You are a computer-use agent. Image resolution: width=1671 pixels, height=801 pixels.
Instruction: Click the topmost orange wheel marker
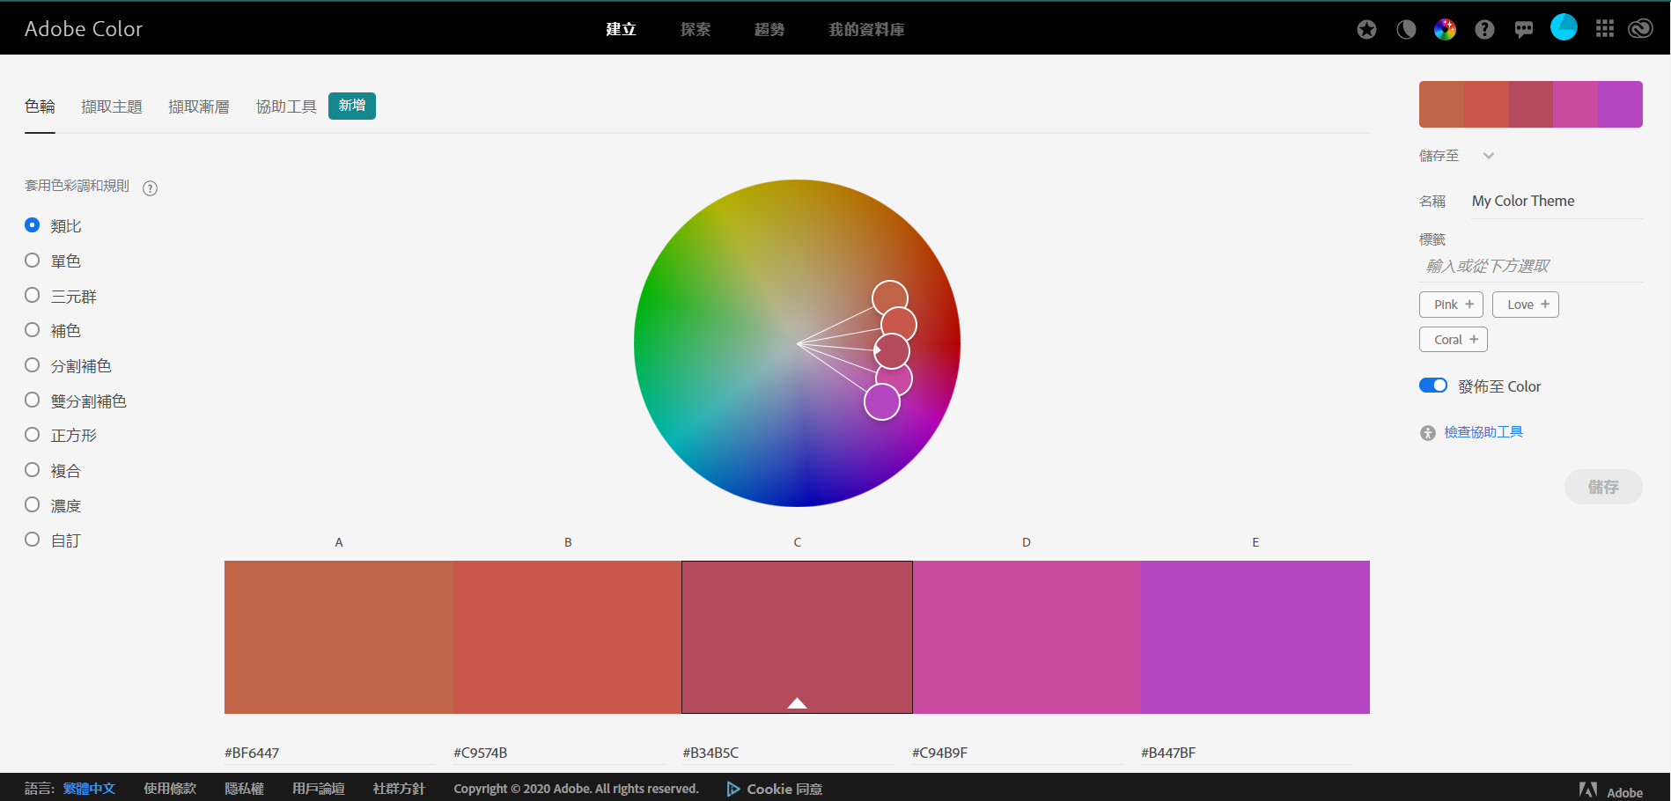[x=890, y=298]
